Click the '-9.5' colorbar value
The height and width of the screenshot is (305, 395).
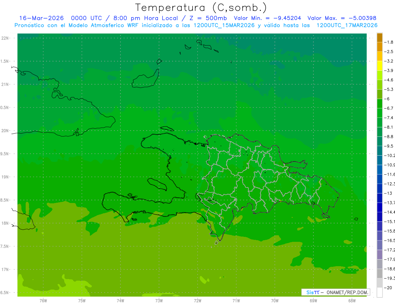[389, 146]
